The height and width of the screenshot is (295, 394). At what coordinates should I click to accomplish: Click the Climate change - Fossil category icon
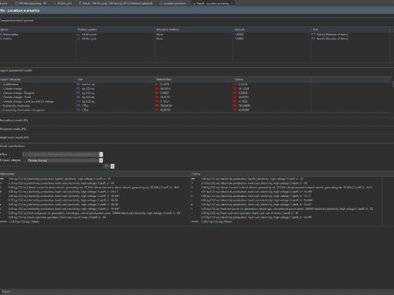[2, 97]
